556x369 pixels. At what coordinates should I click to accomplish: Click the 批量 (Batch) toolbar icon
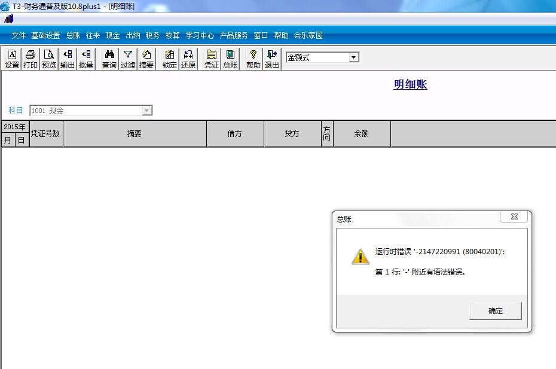(x=86, y=59)
